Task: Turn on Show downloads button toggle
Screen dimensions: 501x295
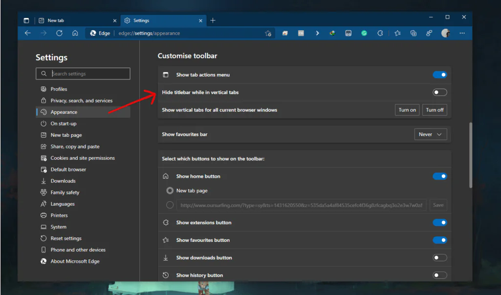Action: click(x=439, y=257)
